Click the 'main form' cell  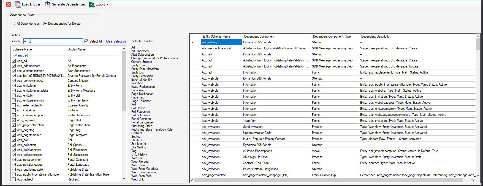pyautogui.click(x=276, y=121)
